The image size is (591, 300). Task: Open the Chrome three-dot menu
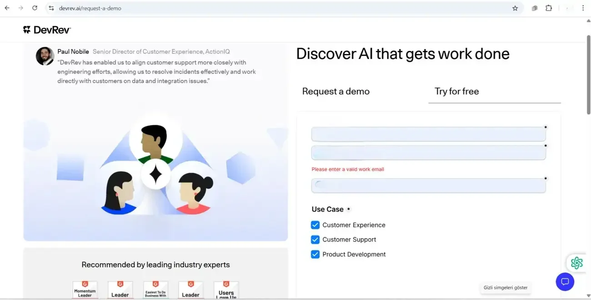coord(583,8)
